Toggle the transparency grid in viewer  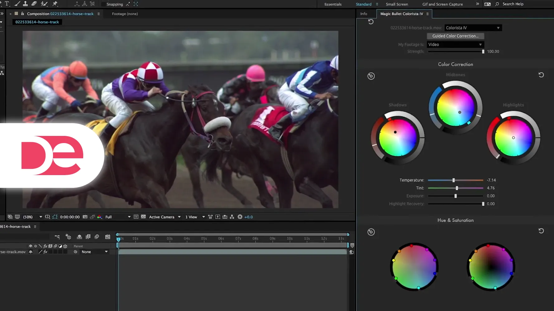point(143,217)
